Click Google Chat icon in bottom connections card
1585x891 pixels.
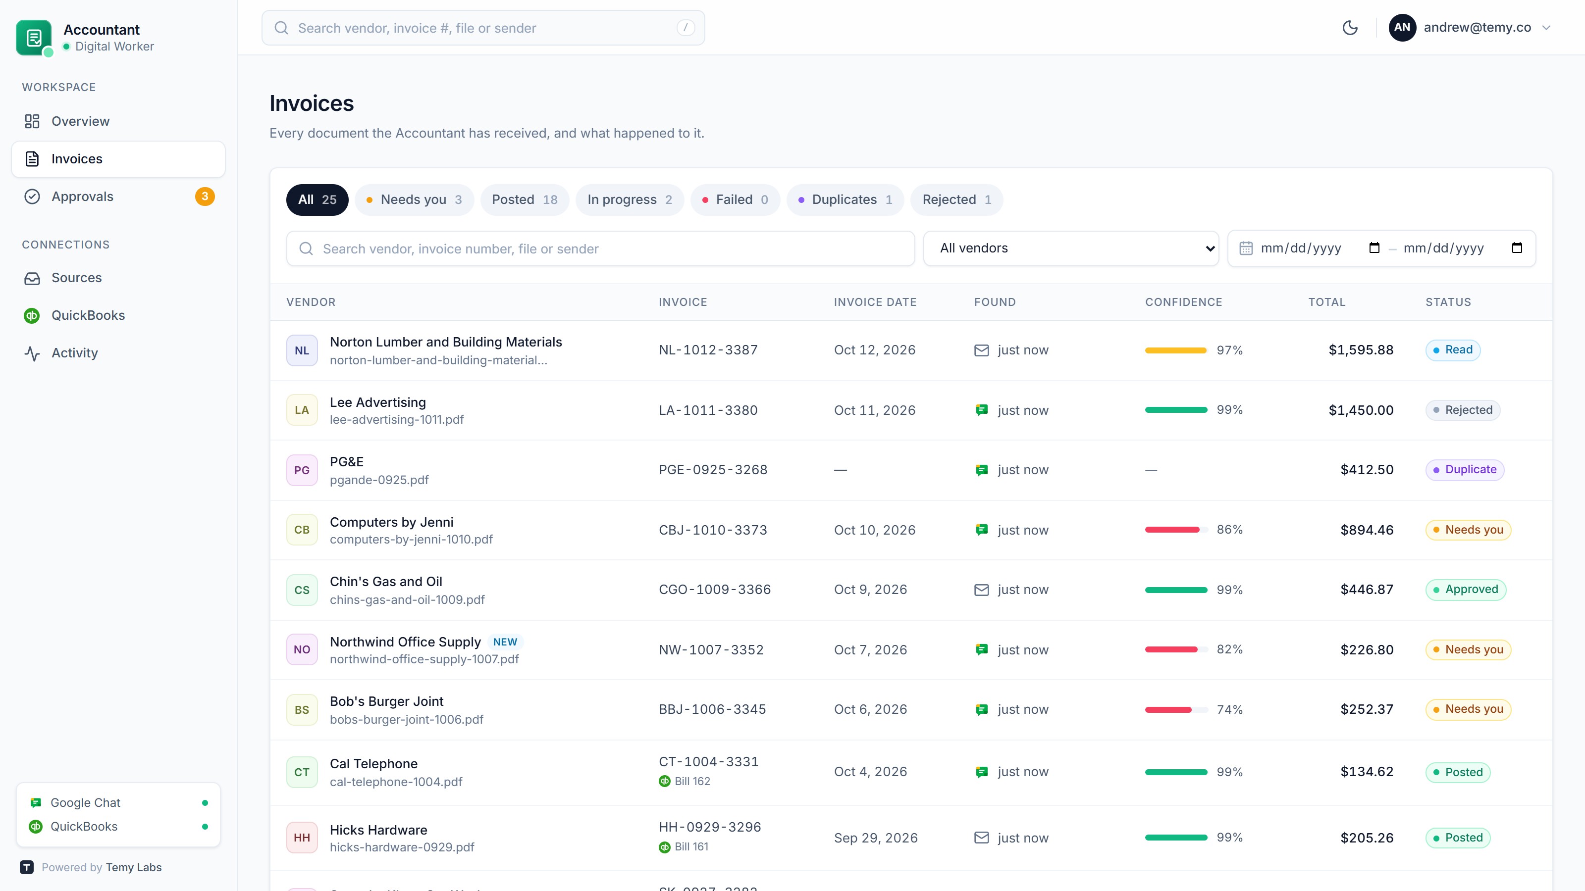pos(36,802)
